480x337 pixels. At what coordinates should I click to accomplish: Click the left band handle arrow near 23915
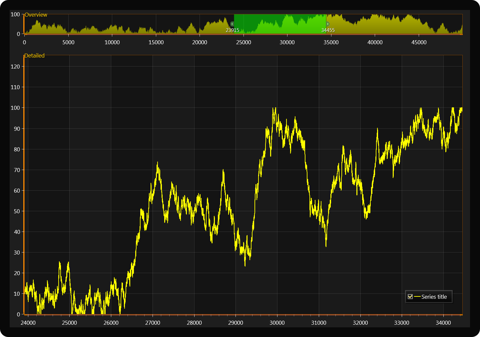(232, 24)
